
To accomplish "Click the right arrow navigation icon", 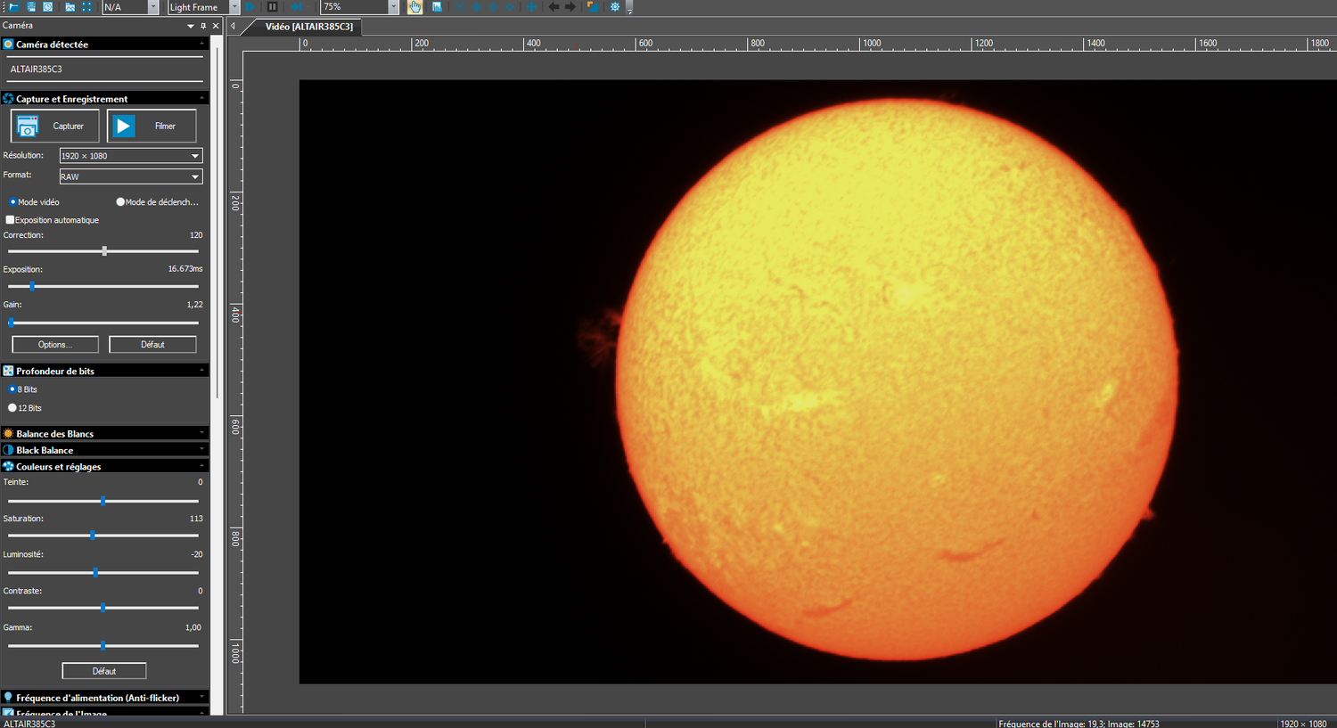I will (570, 6).
